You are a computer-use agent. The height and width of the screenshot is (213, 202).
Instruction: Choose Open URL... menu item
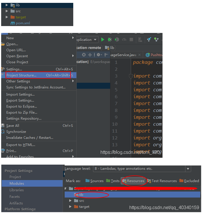pos(39,50)
